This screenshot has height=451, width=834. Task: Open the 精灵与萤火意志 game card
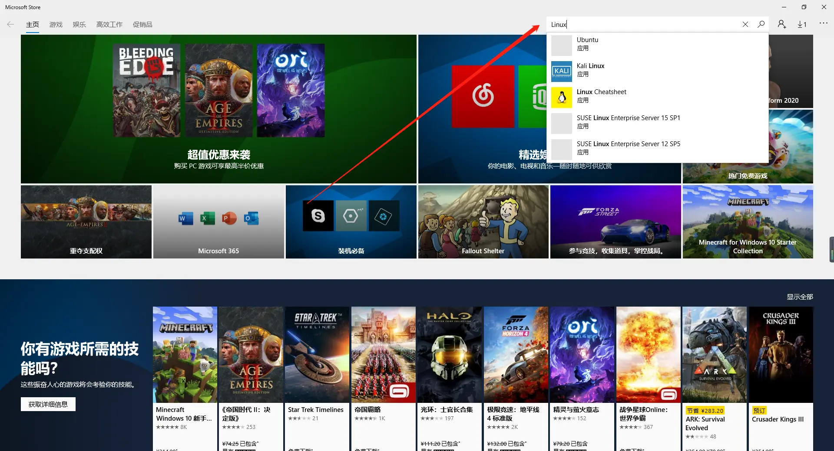tap(582, 379)
